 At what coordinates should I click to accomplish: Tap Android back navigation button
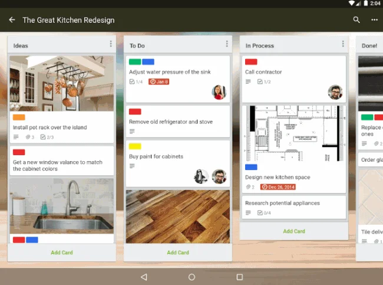(x=144, y=277)
